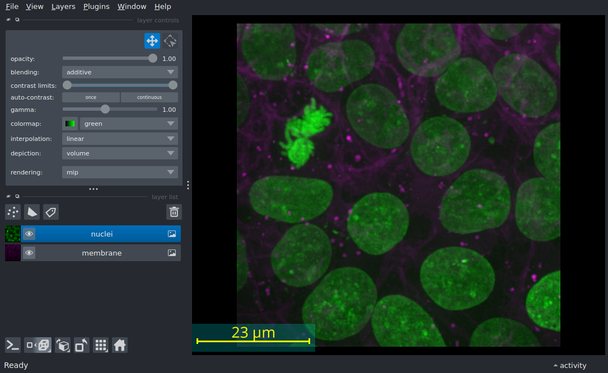Close the layer controls dock panel
608x373 pixels.
point(8,20)
